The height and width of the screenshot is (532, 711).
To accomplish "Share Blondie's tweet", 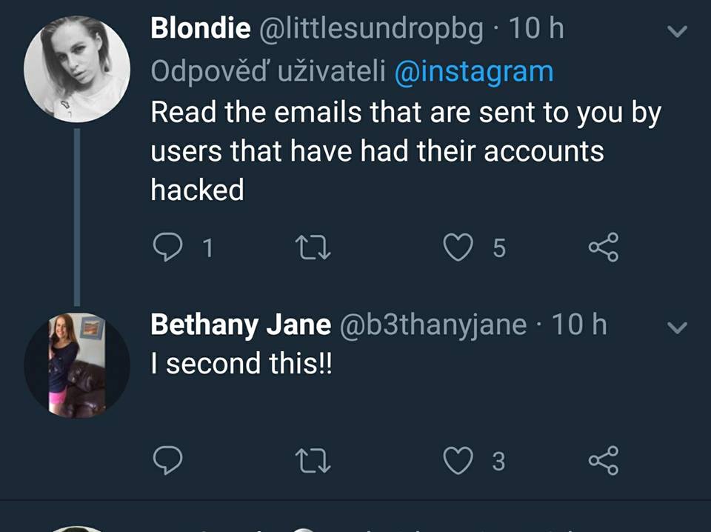I will [603, 249].
